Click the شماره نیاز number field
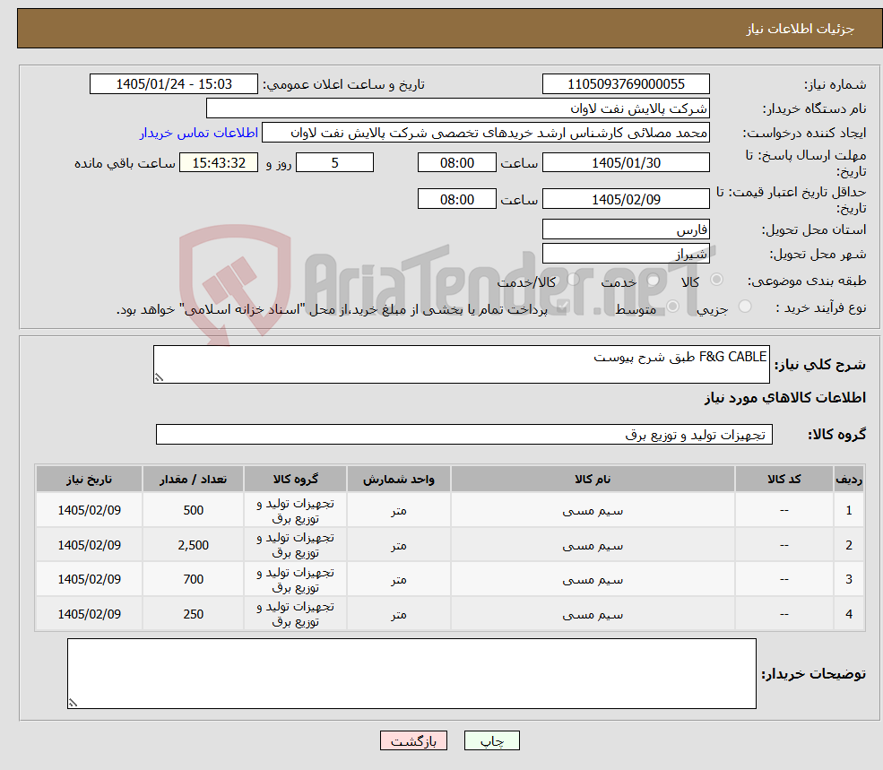The image size is (883, 770). tap(626, 84)
